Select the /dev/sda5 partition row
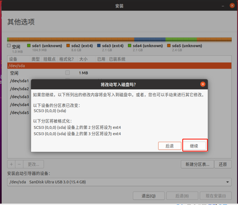 (20, 113)
